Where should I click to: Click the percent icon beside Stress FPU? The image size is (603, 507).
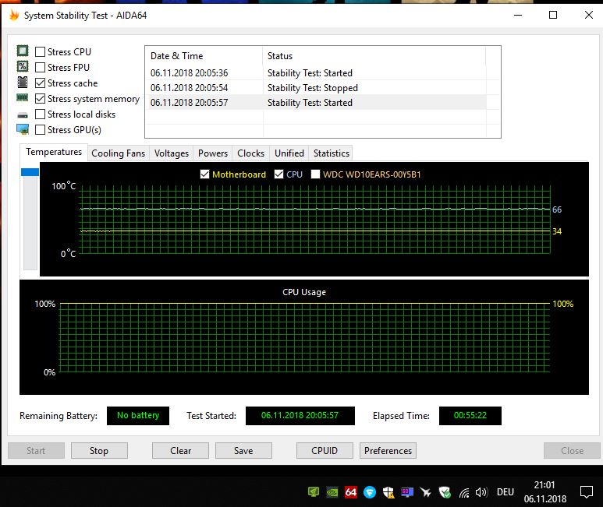23,66
